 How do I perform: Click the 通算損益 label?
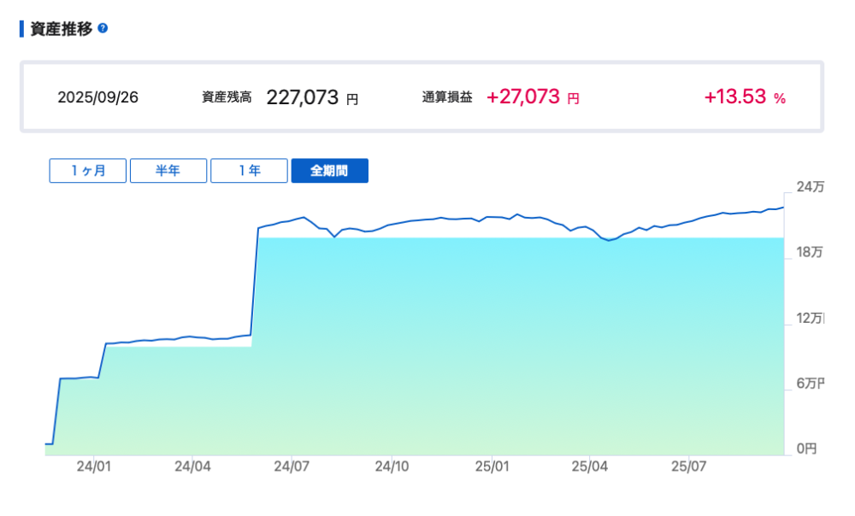point(446,97)
